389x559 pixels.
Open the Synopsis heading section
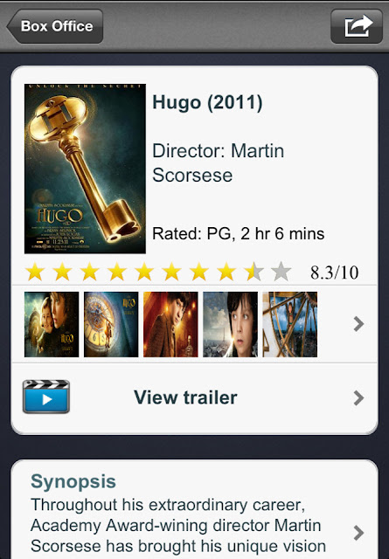(73, 481)
